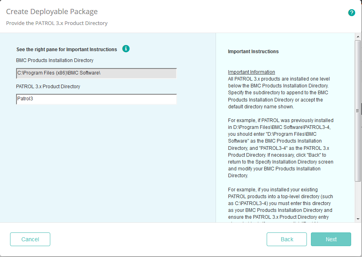The height and width of the screenshot is (257, 362).
Task: Click the PATROL 3.x Product Directory label
Action: click(x=48, y=87)
